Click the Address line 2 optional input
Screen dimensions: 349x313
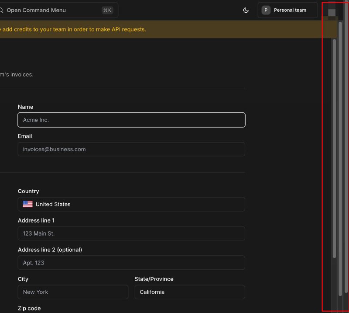(131, 263)
